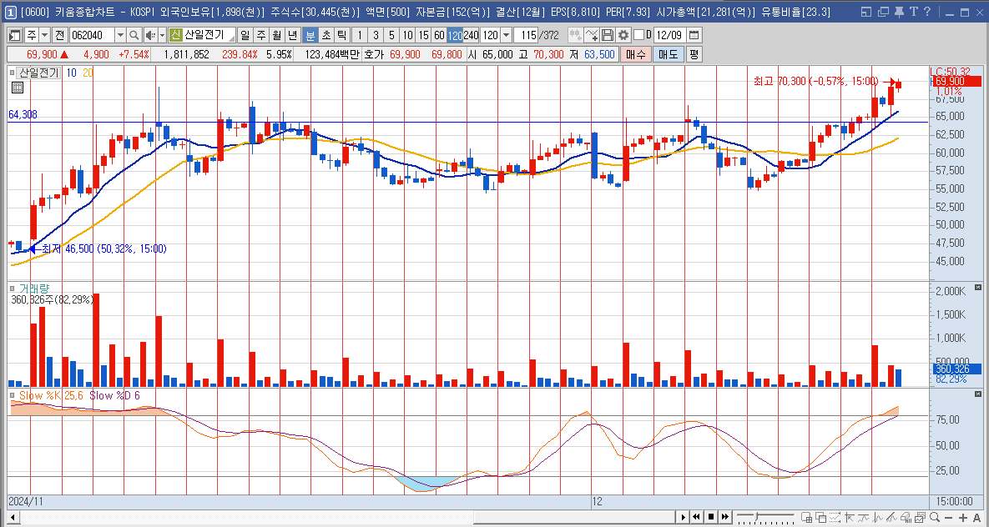
Task: Click the green 신 badge icon
Action: tap(176, 35)
